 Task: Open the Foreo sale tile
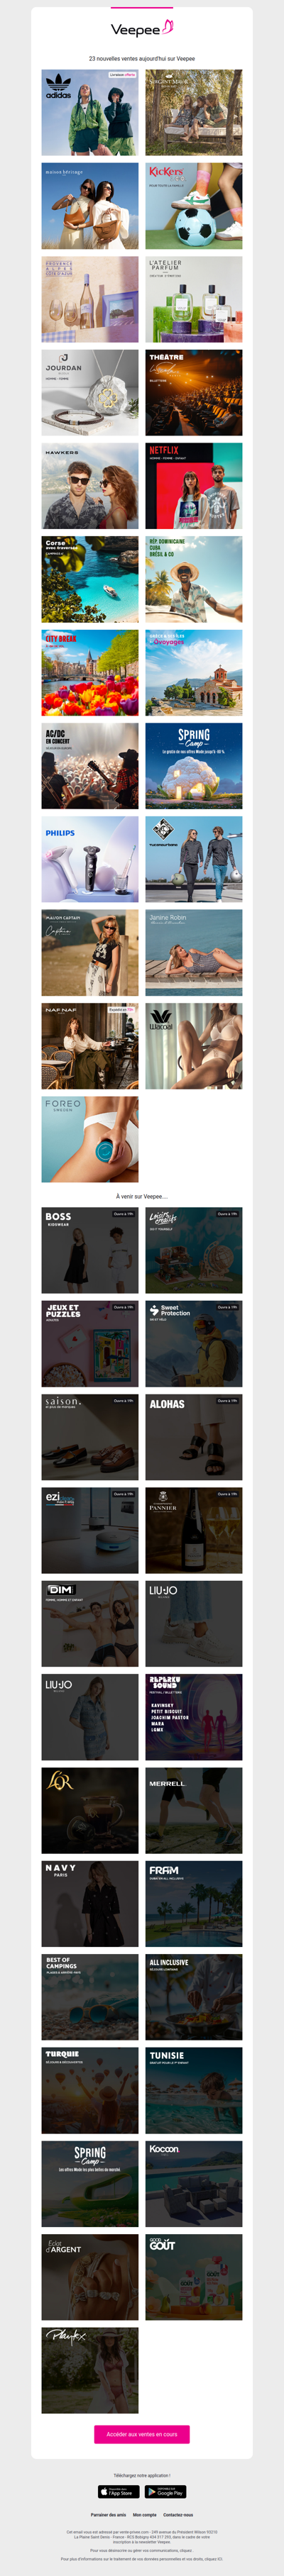pos(90,1139)
